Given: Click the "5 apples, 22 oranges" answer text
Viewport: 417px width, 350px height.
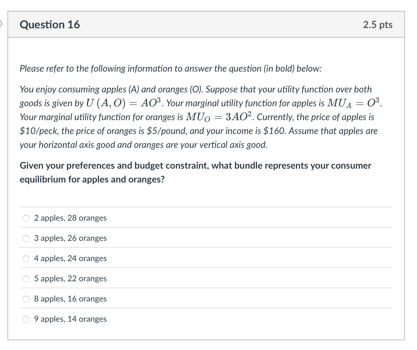Looking at the screenshot, I should click(x=70, y=279).
